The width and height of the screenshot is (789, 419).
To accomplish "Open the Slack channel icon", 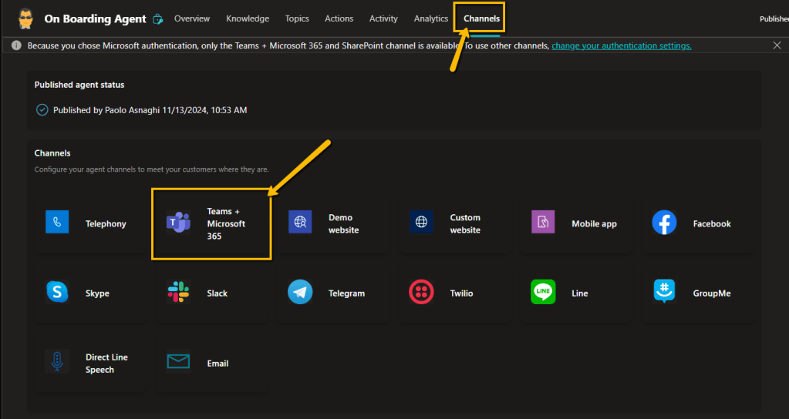I will 179,293.
